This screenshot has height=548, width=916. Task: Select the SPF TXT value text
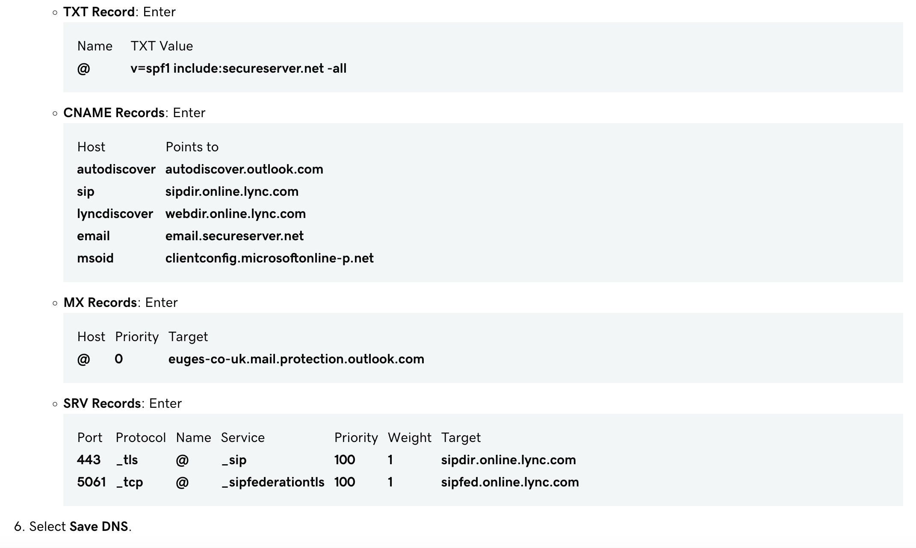(238, 68)
